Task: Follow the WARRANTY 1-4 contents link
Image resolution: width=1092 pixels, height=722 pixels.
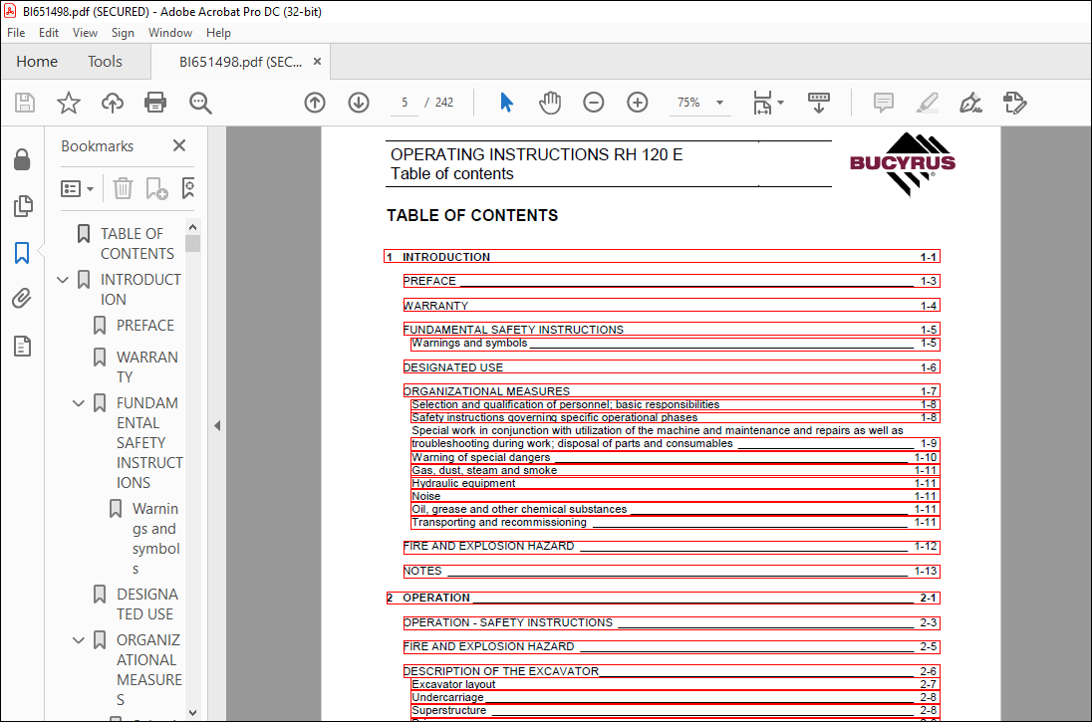Action: click(672, 305)
